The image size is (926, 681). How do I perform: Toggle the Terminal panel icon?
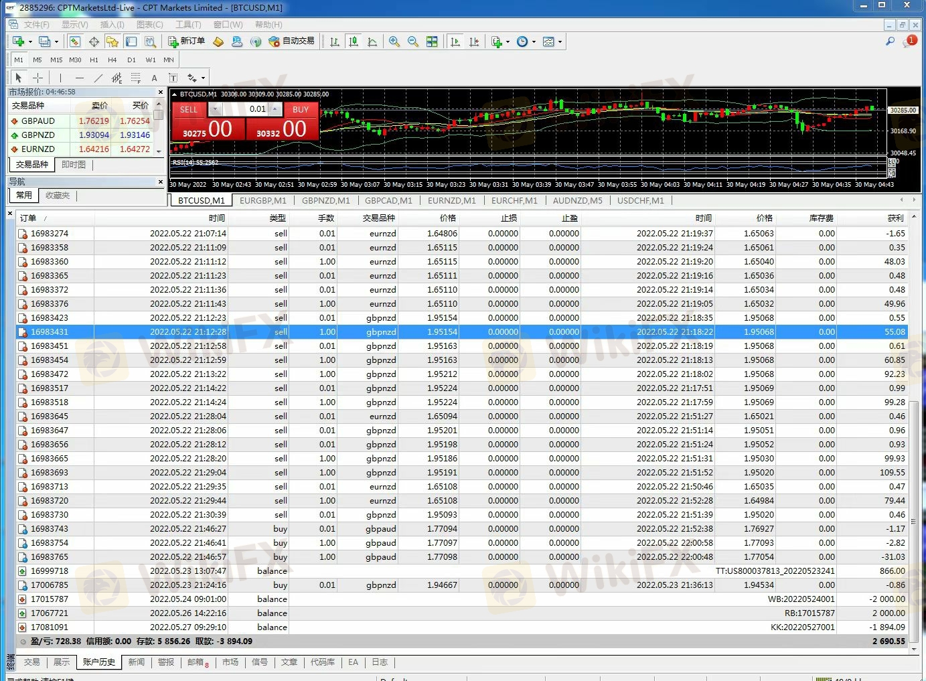click(131, 42)
